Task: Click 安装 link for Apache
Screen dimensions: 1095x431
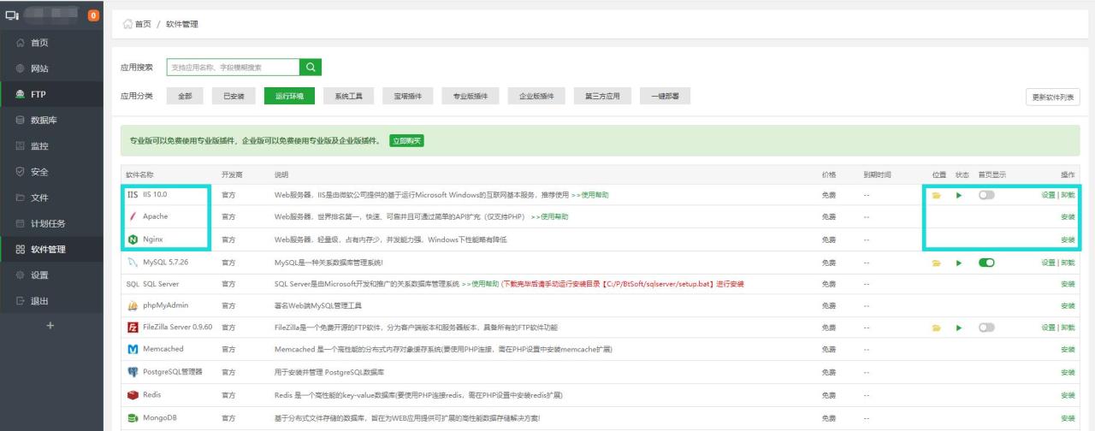Action: point(1068,217)
